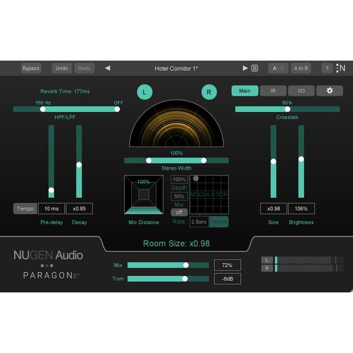Click the L output level meter
Viewport: 353px width, 353px height.
pos(309,260)
